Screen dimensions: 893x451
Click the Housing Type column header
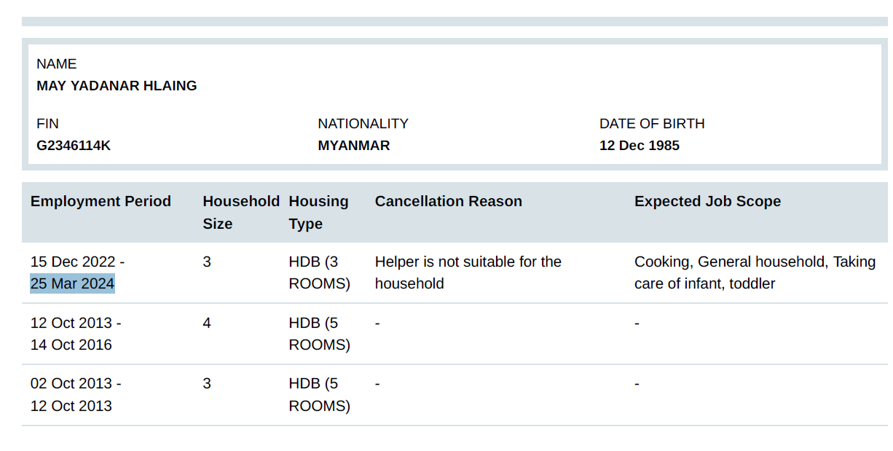318,212
